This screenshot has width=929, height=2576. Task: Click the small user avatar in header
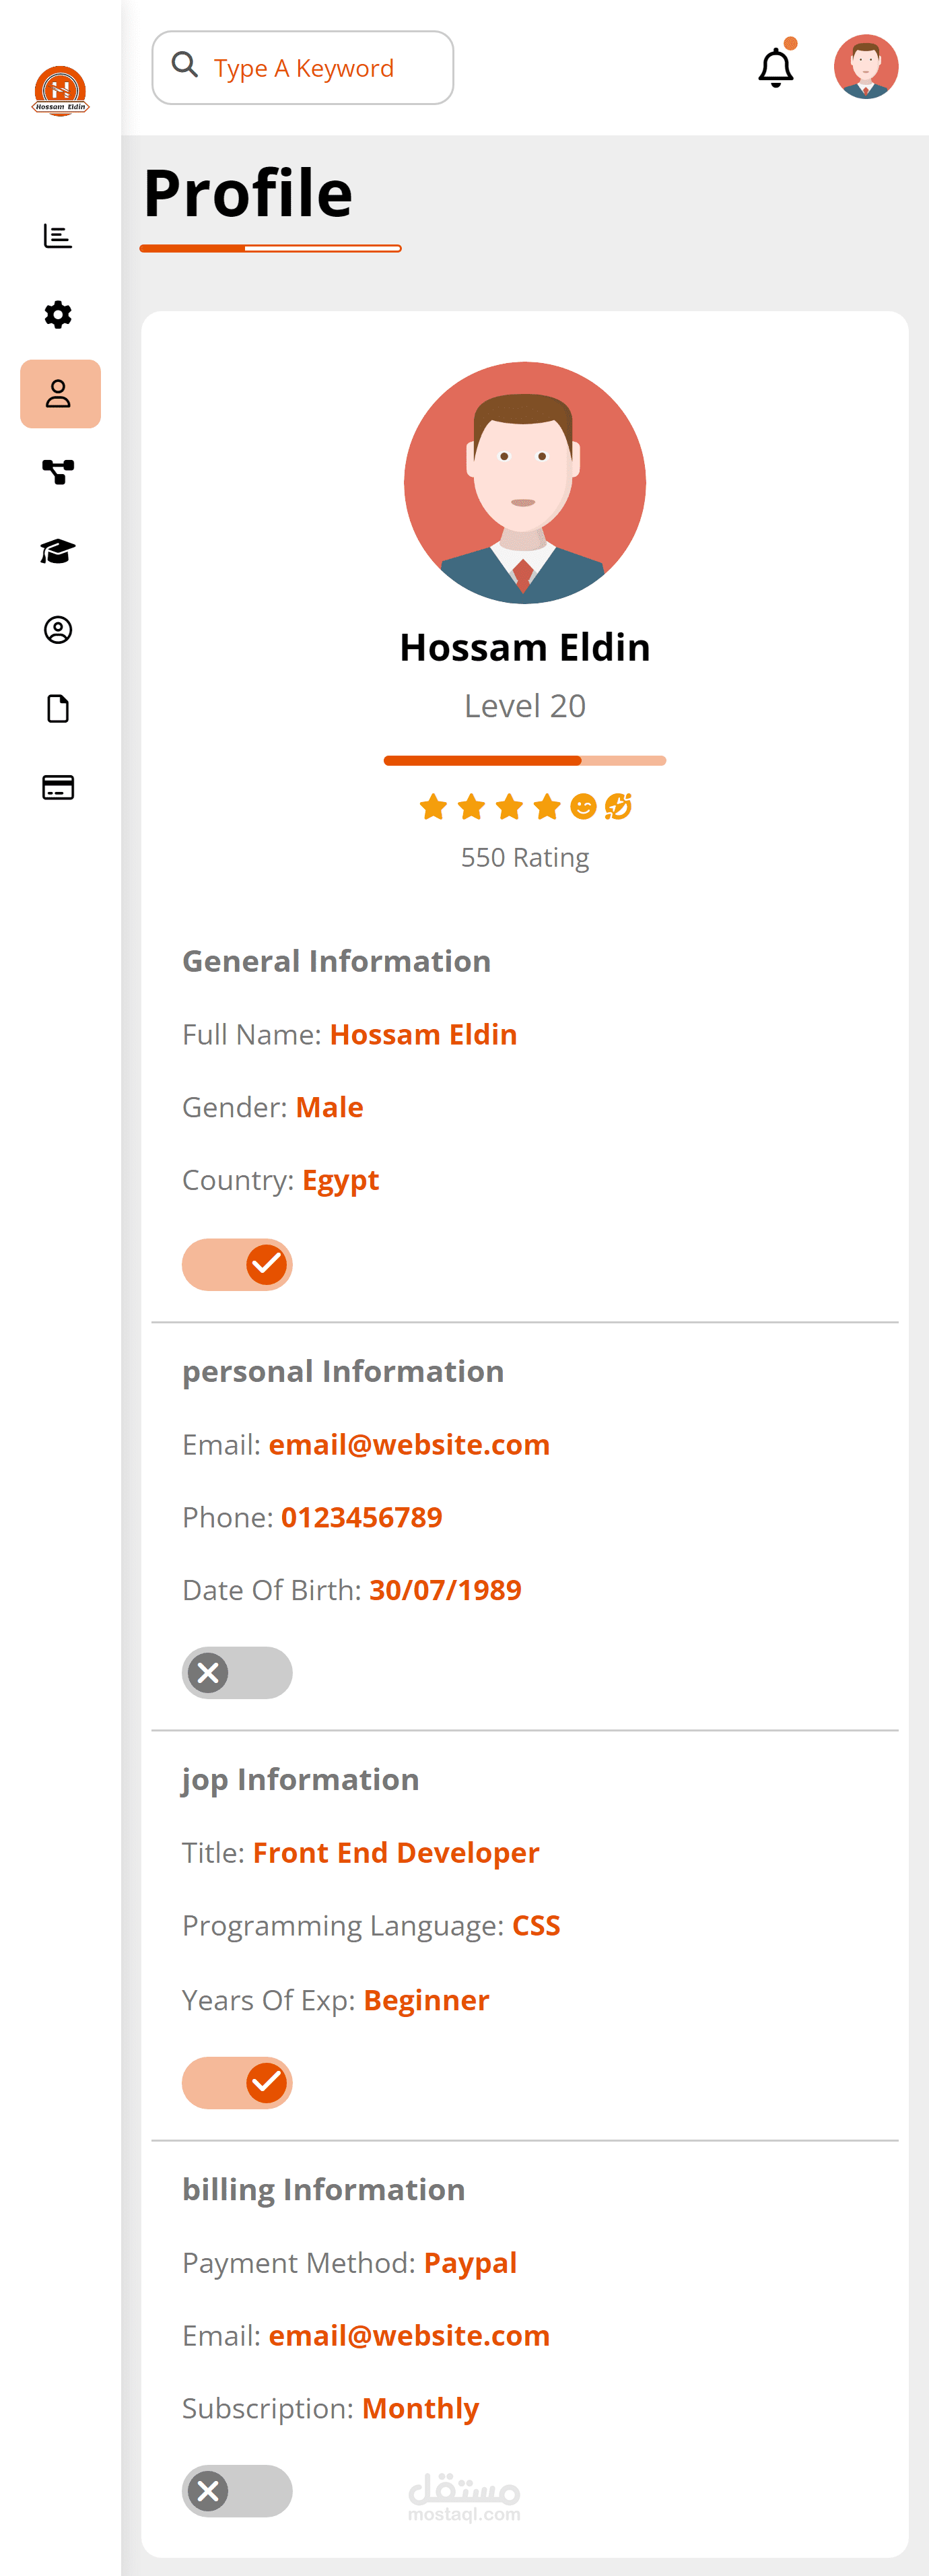tap(866, 67)
